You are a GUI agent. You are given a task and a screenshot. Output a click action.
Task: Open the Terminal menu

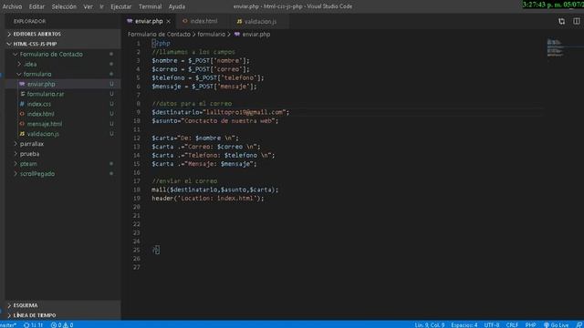coord(150,6)
